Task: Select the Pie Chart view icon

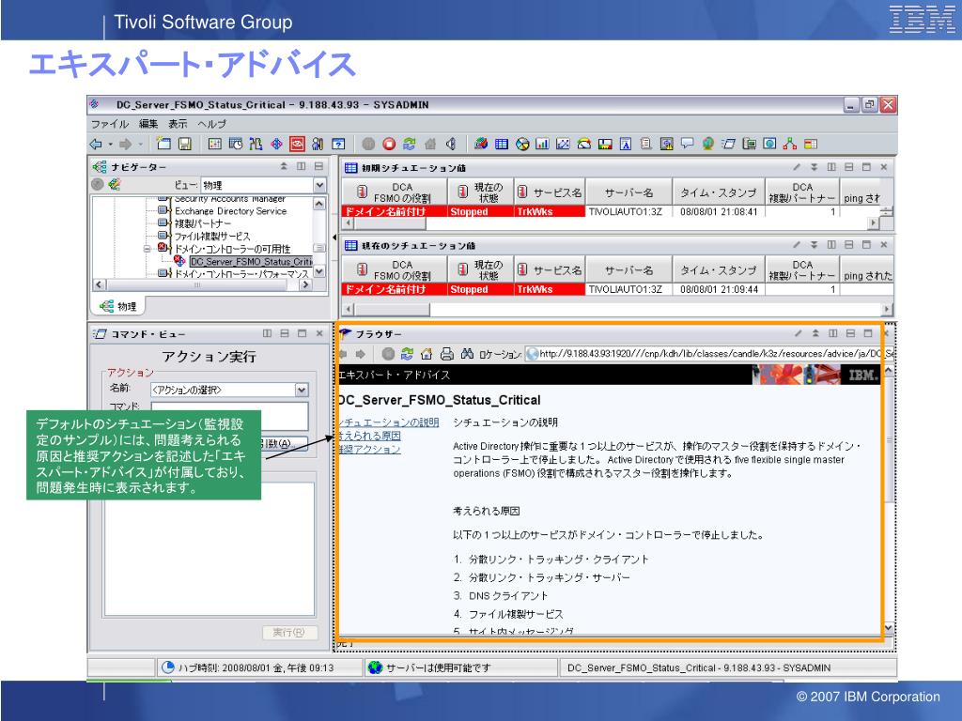Action: pos(522,144)
